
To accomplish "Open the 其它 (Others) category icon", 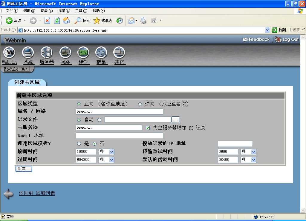I will pos(119,53).
